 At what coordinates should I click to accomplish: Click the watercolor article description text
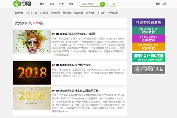click(x=88, y=47)
